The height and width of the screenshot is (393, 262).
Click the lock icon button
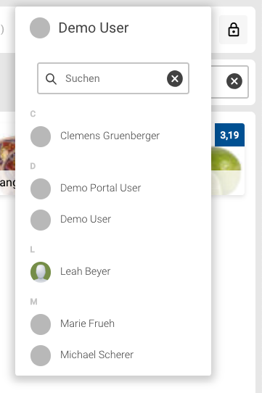tap(234, 30)
